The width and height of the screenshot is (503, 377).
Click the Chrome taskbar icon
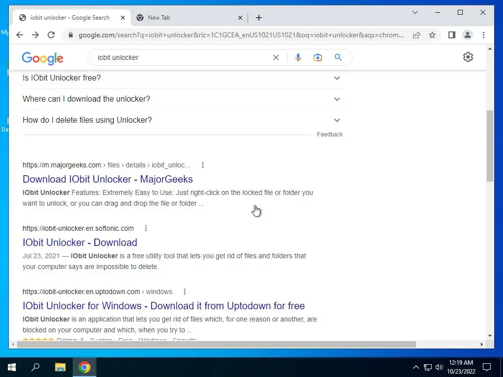[x=84, y=367]
